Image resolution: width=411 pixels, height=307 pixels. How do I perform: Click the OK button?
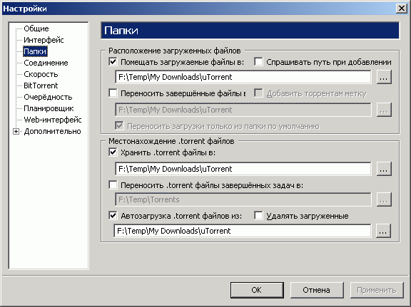pos(257,290)
